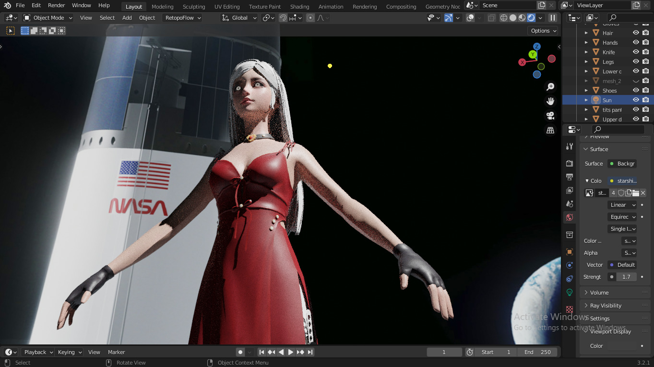Switch to the Shading workspace tab

click(299, 7)
